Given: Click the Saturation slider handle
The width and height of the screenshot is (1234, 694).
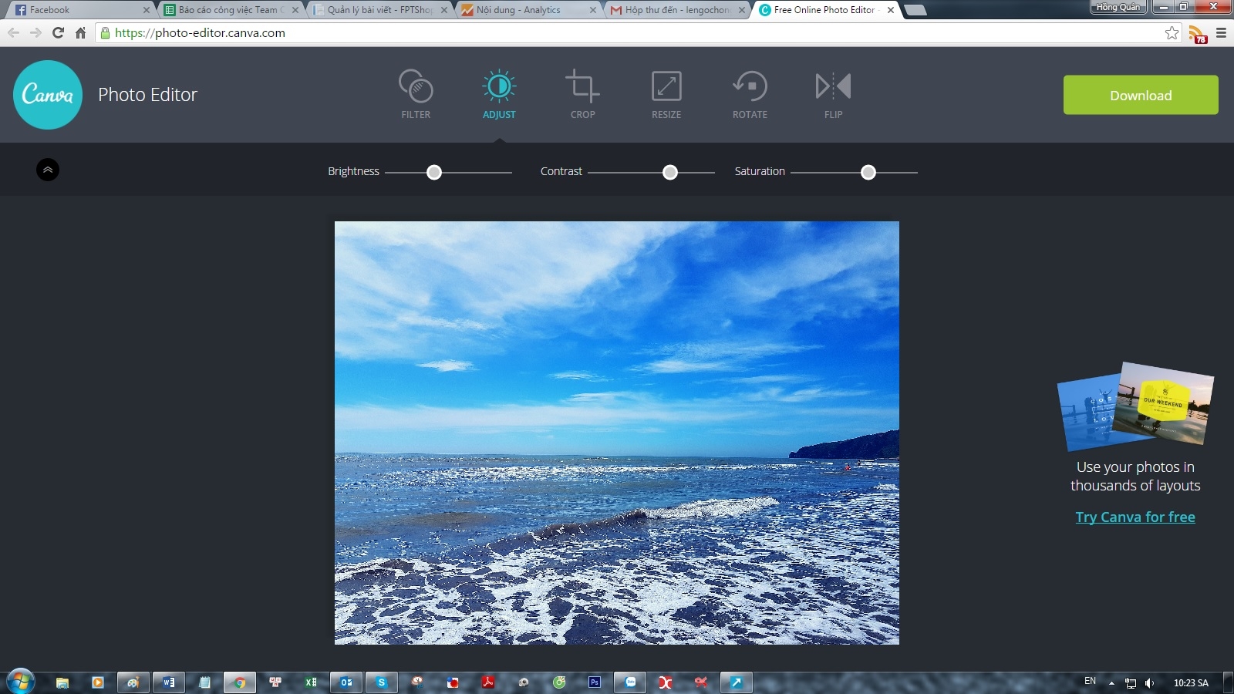Looking at the screenshot, I should (868, 172).
